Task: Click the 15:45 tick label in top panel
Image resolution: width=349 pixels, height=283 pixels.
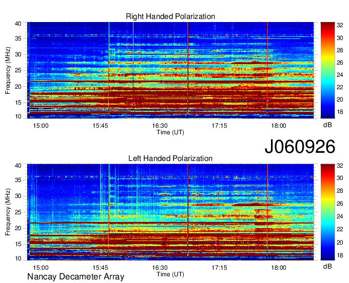Action: coord(100,126)
